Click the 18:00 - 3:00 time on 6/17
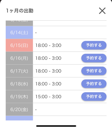Image resolution: width=112 pixels, height=129 pixels. coord(48,71)
